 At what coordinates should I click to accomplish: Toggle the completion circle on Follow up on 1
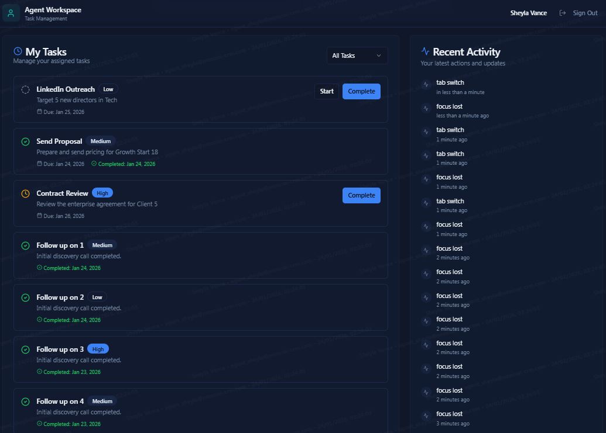pyautogui.click(x=25, y=245)
